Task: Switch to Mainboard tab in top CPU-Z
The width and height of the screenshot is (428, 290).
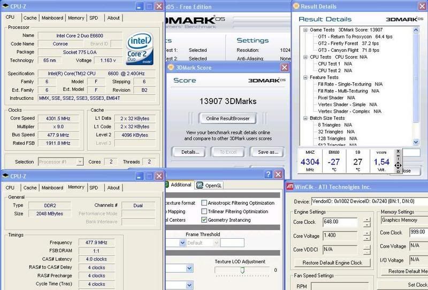Action: pyautogui.click(x=52, y=18)
